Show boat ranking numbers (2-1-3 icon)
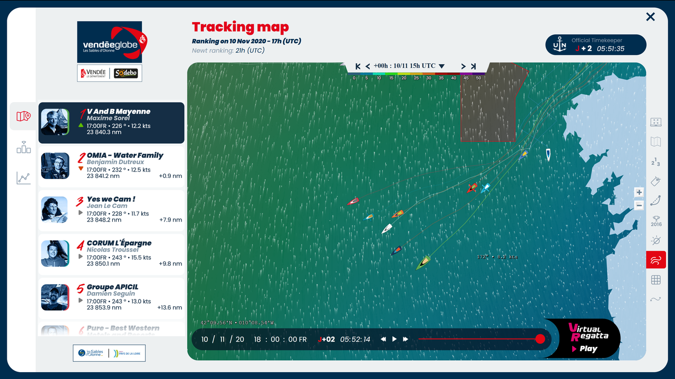The image size is (675, 379). pyautogui.click(x=656, y=162)
